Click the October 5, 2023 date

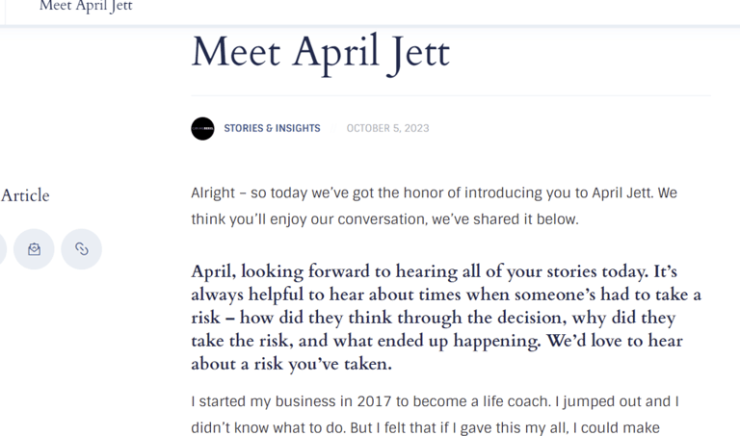pos(387,128)
